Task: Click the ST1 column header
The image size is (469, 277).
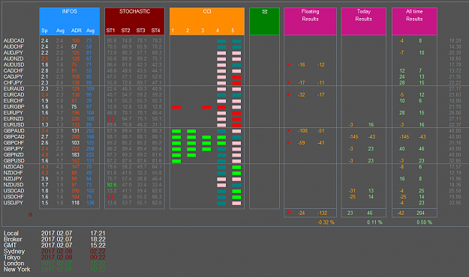Action: pos(110,30)
